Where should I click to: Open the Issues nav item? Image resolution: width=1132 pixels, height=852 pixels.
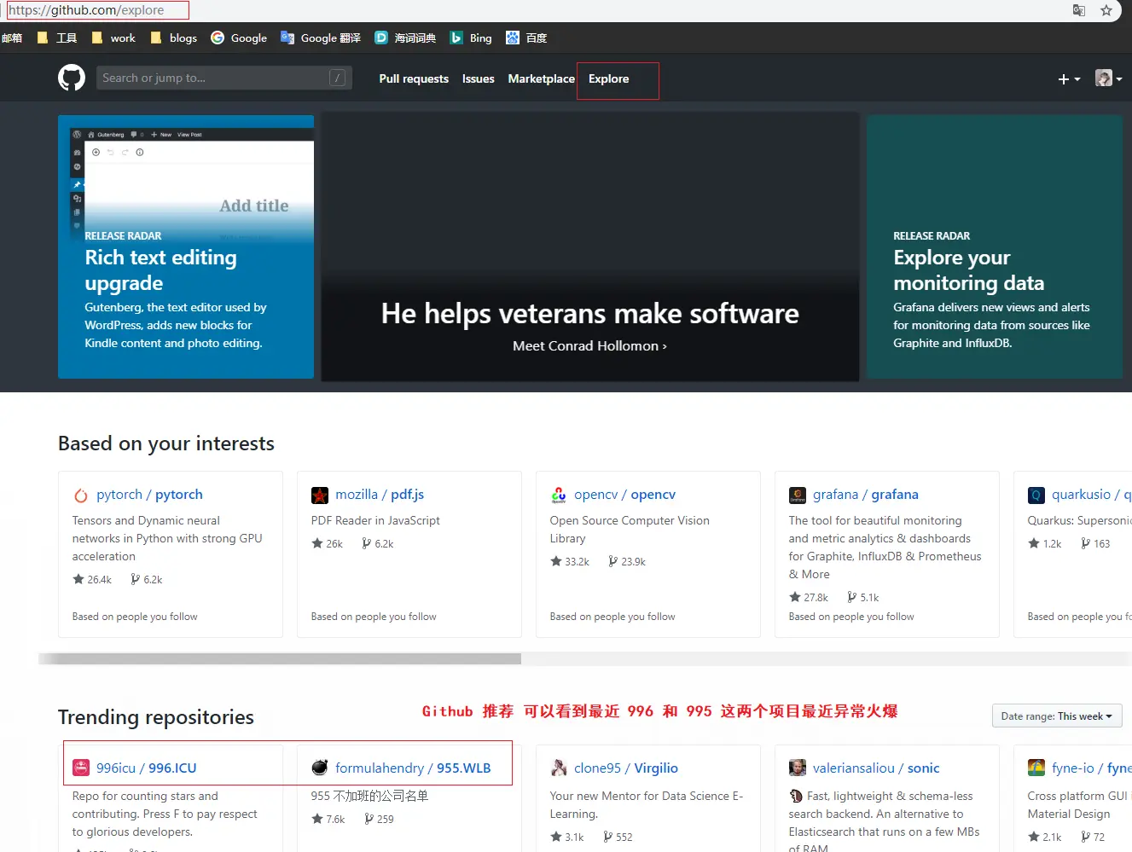pyautogui.click(x=478, y=78)
